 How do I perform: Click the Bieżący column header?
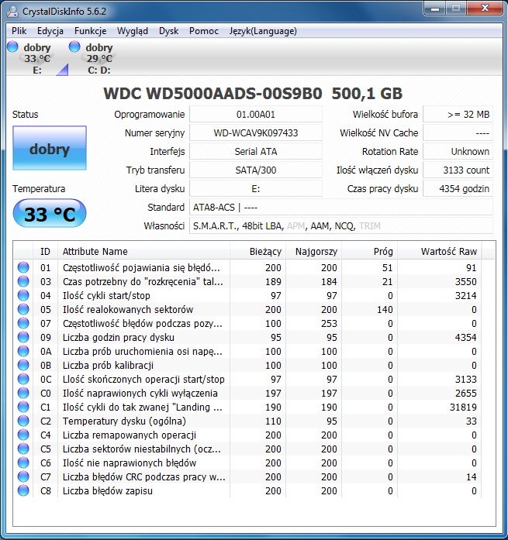tap(257, 251)
